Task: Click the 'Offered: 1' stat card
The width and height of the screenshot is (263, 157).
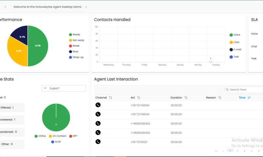Action: pyautogui.click(x=12, y=108)
